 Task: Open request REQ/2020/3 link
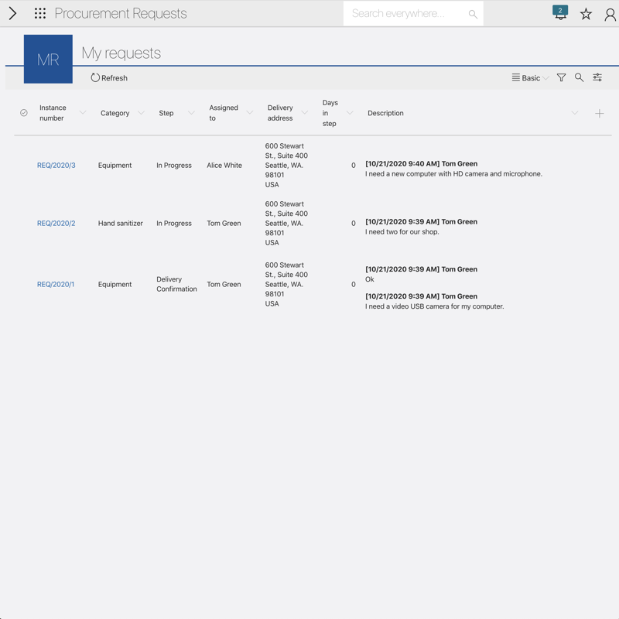coord(56,166)
